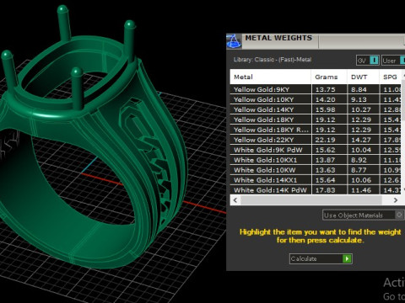The height and width of the screenshot is (303, 405).
Task: Click the 11.46 DWT value
Action: (x=361, y=190)
